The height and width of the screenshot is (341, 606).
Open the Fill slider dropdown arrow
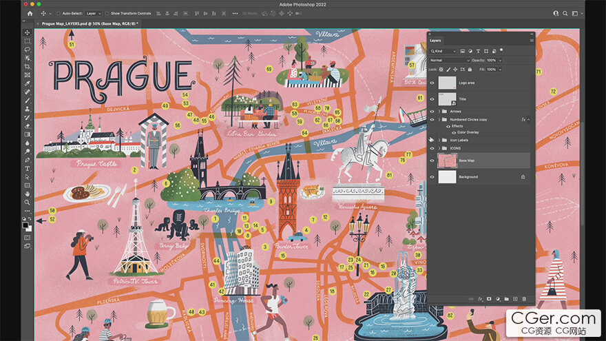[500, 70]
